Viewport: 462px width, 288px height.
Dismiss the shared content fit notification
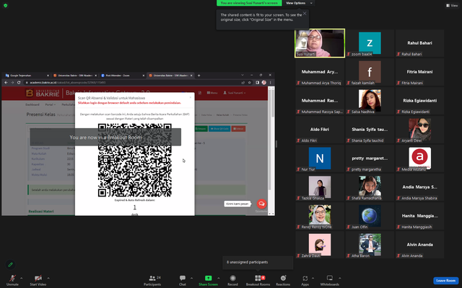pyautogui.click(x=305, y=13)
